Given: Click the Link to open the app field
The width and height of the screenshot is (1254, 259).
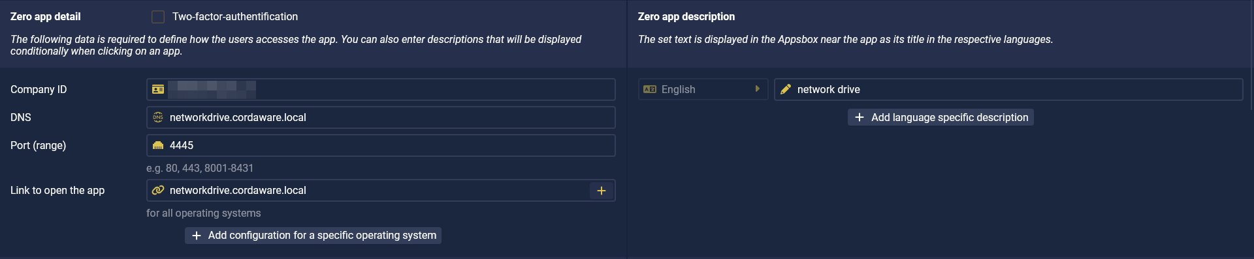Looking at the screenshot, I should pos(368,191).
